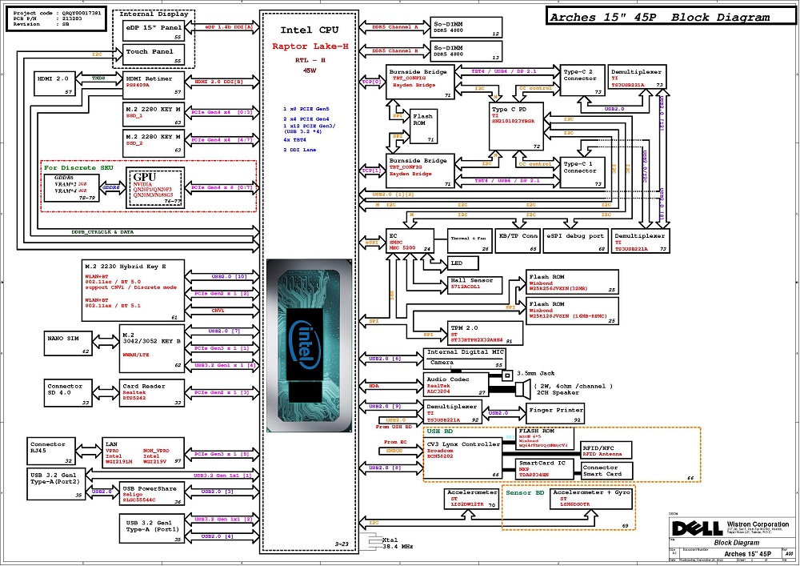Viewport: 800px width, 566px height.
Task: Click USB 3.2 Gen1 Type-A (Port2) block
Action: [x=55, y=484]
